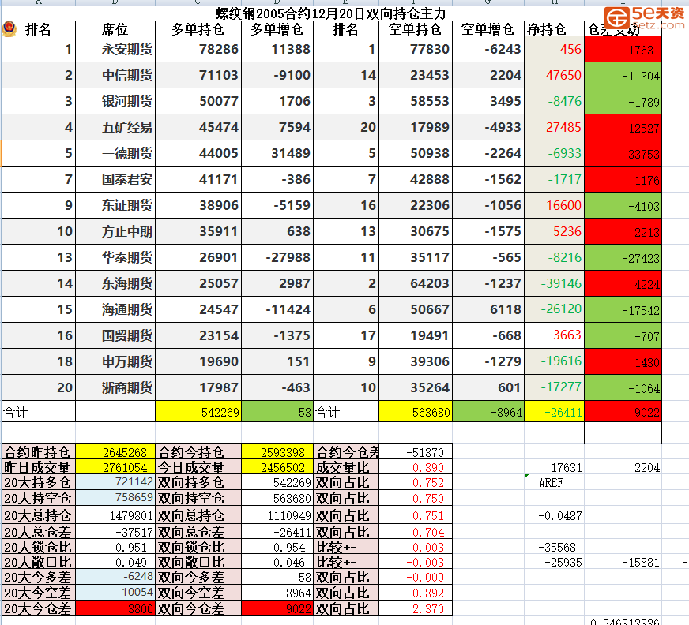The height and width of the screenshot is (625, 689).
Task: Select the 多单增仓 header cell
Action: (277, 29)
